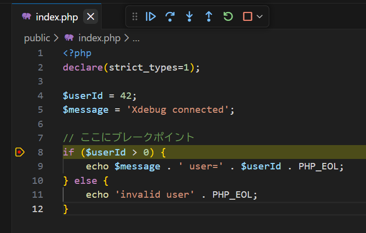Click echo on line 9
This screenshot has width=366, height=233.
[x=97, y=166]
